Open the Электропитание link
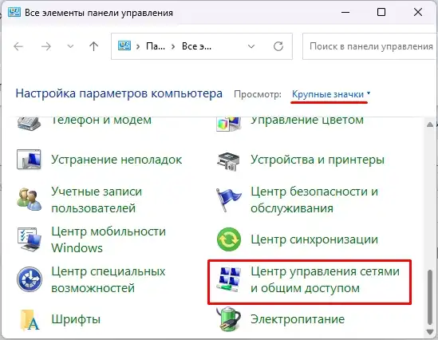 [298, 319]
